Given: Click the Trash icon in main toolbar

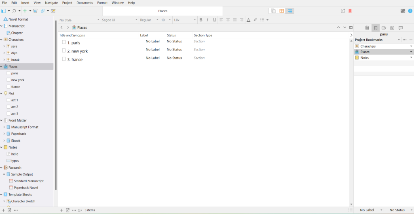Looking at the screenshot, I should point(35,11).
